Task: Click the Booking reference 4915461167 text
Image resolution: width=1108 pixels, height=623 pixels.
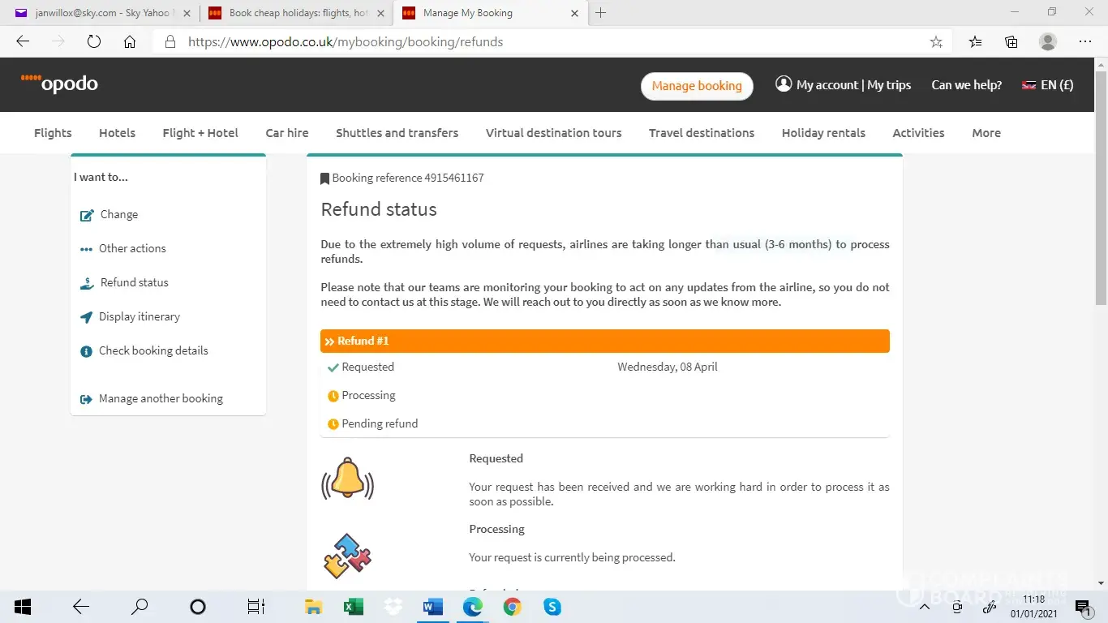Action: coord(408,178)
